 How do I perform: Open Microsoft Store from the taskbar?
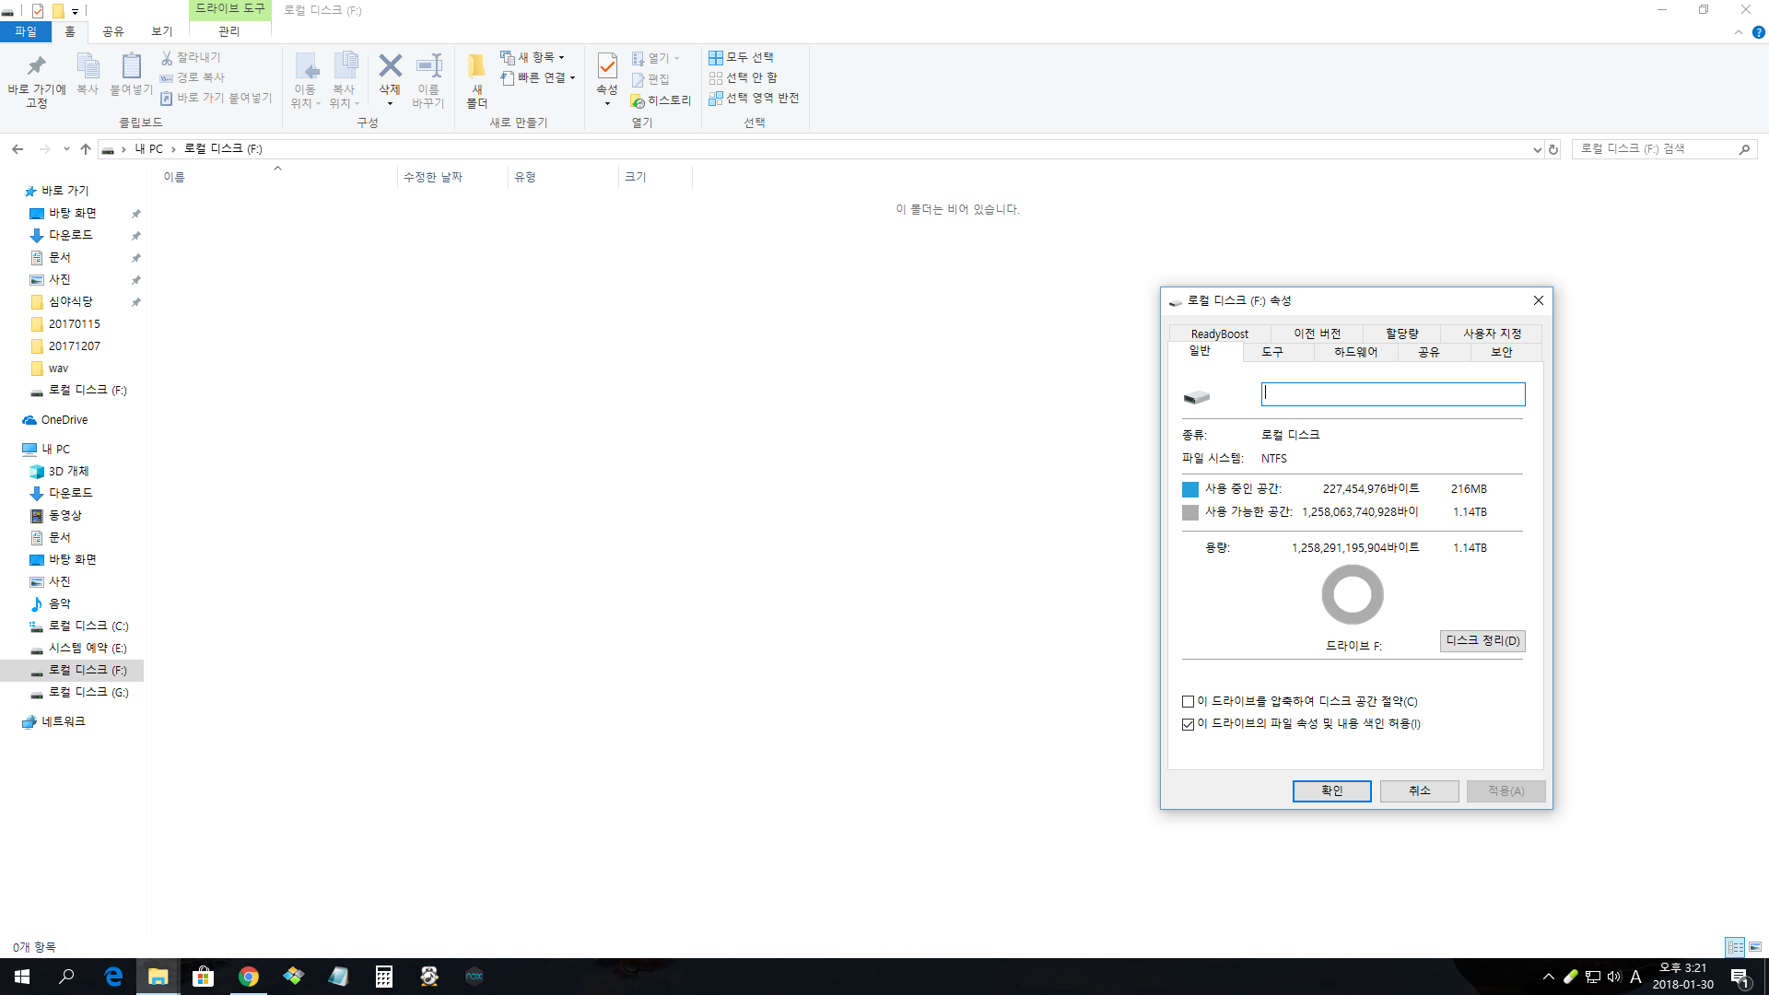204,977
